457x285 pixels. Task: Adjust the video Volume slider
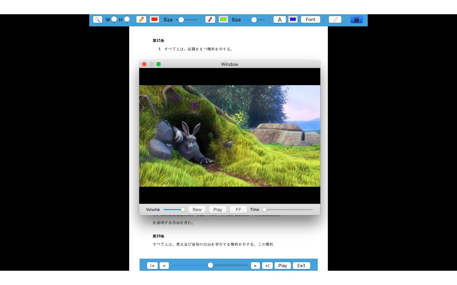[174, 209]
